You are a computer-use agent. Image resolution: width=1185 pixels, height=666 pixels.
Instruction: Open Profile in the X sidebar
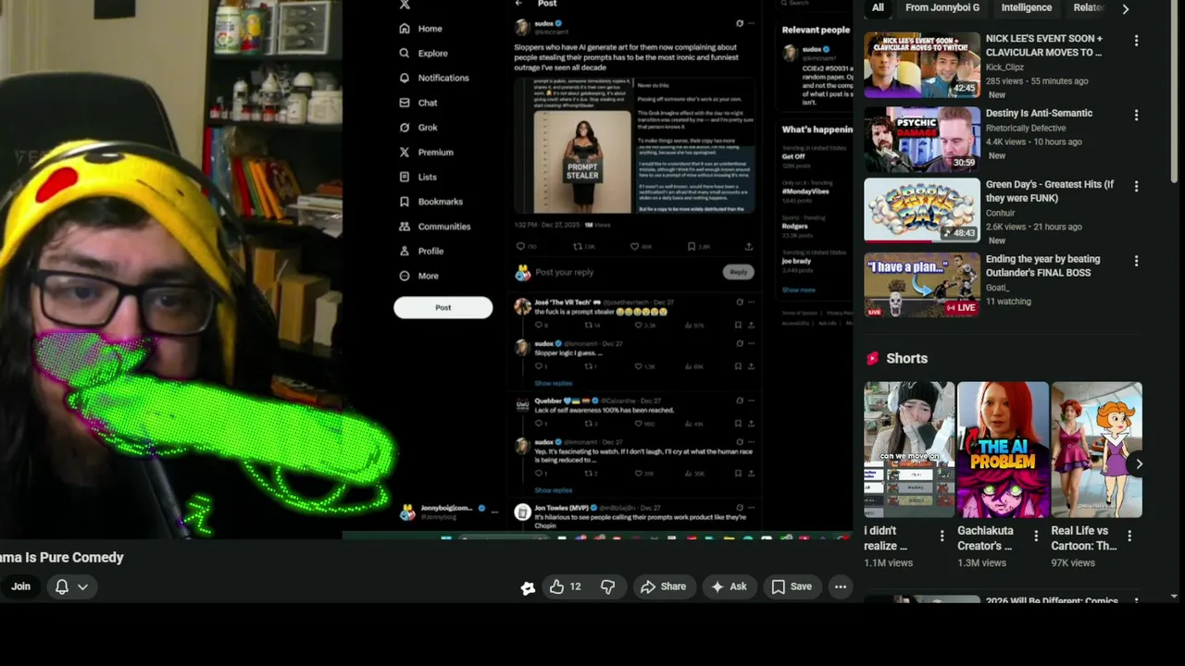pyautogui.click(x=421, y=251)
